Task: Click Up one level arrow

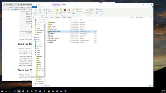Action: pos(40,17)
